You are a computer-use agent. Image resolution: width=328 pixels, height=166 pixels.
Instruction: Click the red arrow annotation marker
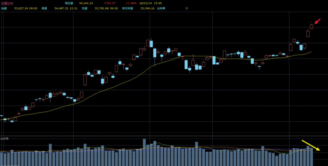point(317,21)
